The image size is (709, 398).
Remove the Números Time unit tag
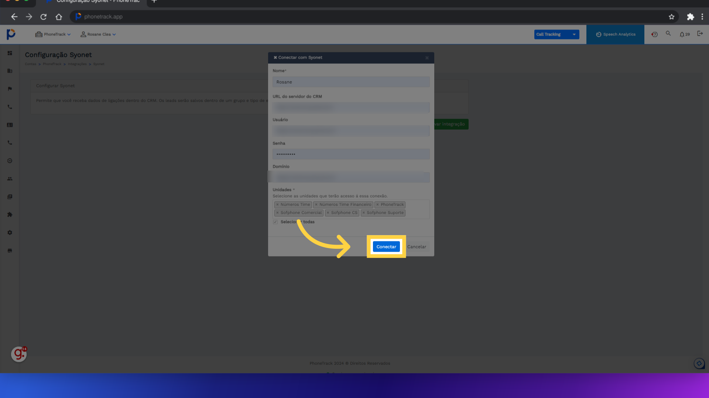(277, 205)
